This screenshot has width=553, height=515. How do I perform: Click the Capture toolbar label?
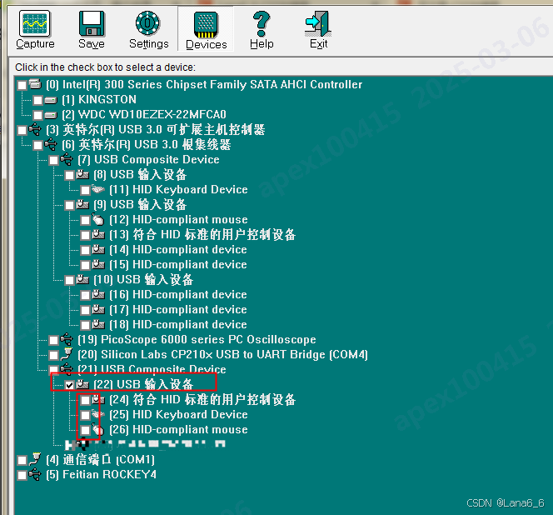35,44
